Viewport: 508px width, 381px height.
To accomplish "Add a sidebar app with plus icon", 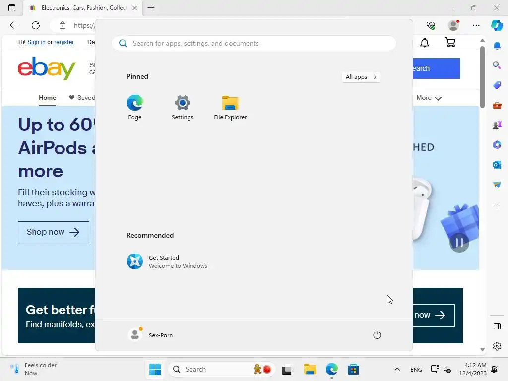I will 497,206.
